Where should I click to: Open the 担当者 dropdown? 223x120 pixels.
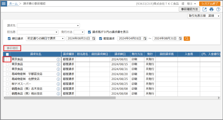(38, 32)
